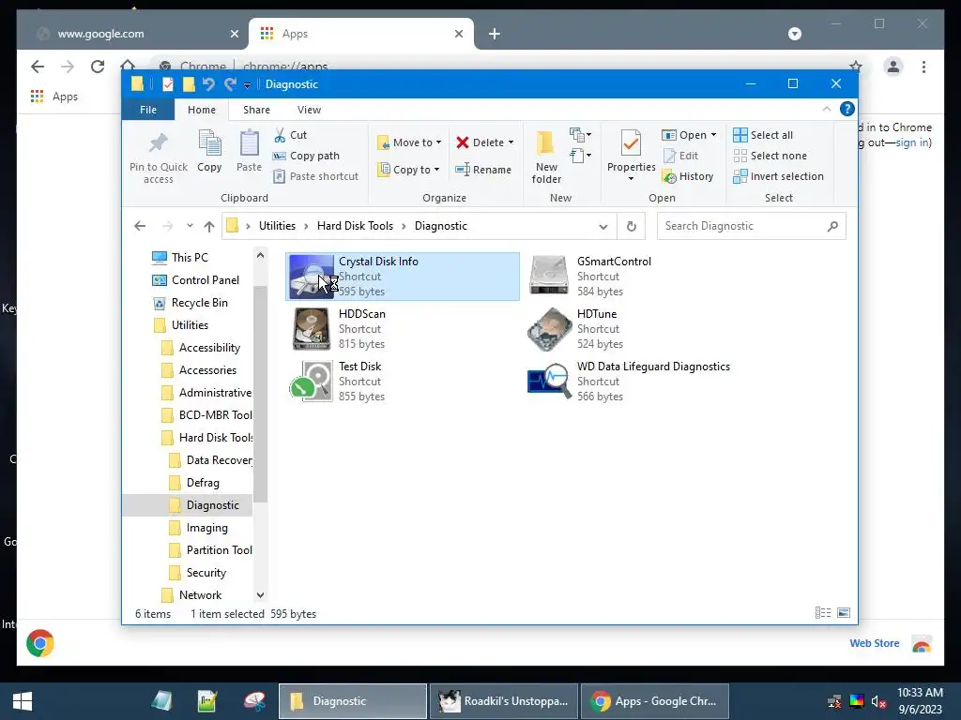Switch to Roadkil's Unstoppable taskbar button
This screenshot has height=720, width=961.
coord(504,701)
